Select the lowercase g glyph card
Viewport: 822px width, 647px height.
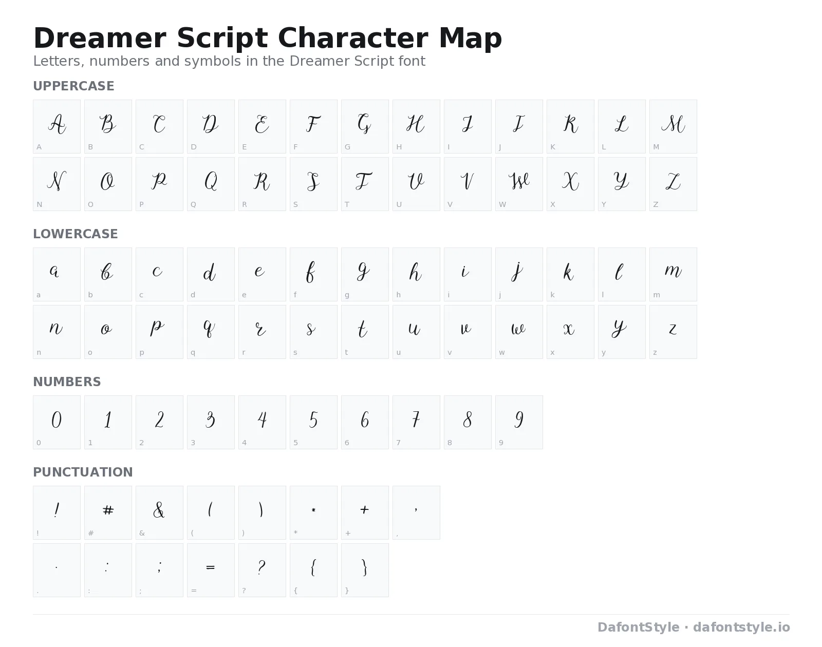coord(365,274)
